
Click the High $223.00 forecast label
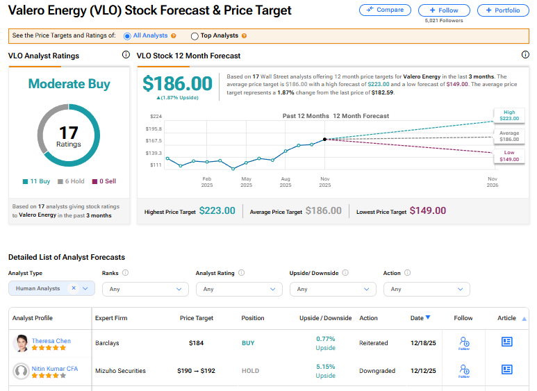point(509,115)
